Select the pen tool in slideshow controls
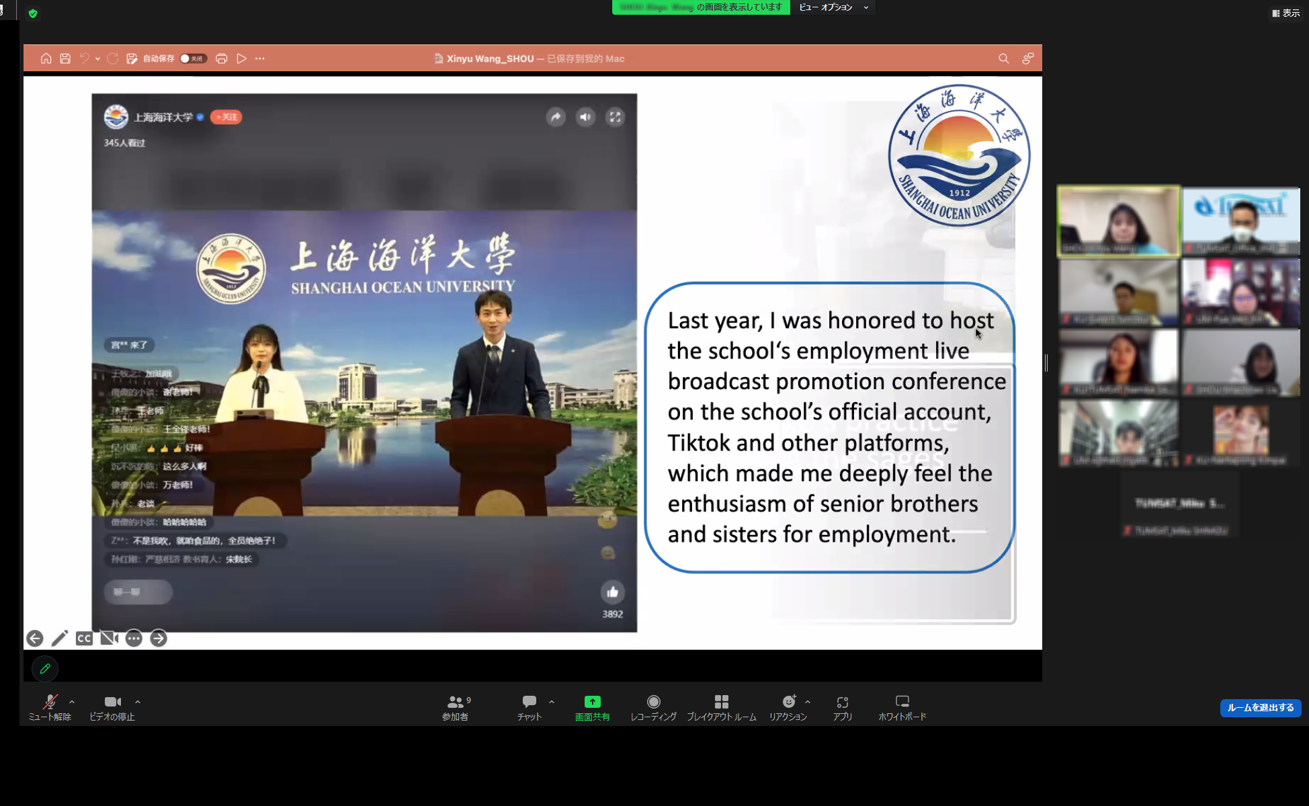This screenshot has height=806, width=1309. 60,638
